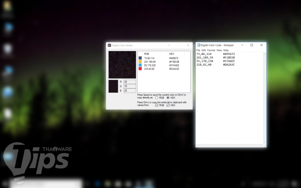This screenshot has width=301, height=188.
Task: Place cursor on #F1BD3B in Notepad
Action: point(229,57)
